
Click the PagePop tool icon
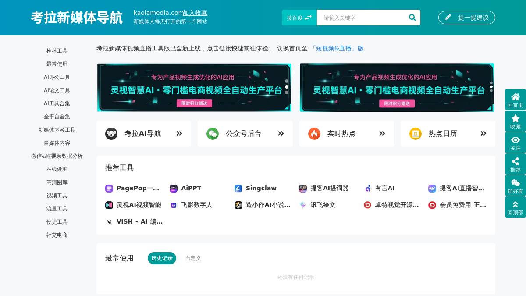click(x=109, y=189)
